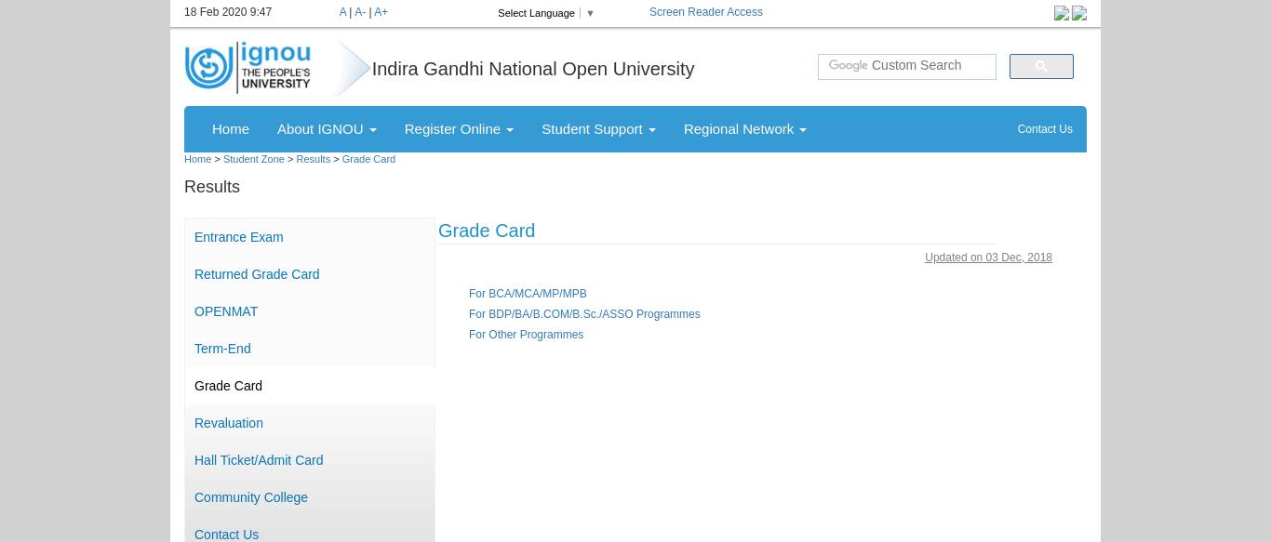This screenshot has width=1271, height=542.
Task: Click Student Zone in the breadcrumb
Action: (253, 159)
